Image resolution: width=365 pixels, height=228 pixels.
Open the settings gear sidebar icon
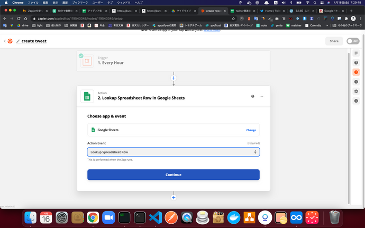(356, 92)
